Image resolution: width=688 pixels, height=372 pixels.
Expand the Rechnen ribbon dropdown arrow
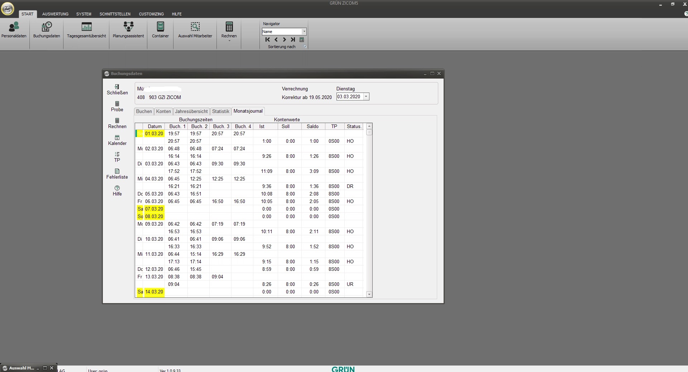229,41
